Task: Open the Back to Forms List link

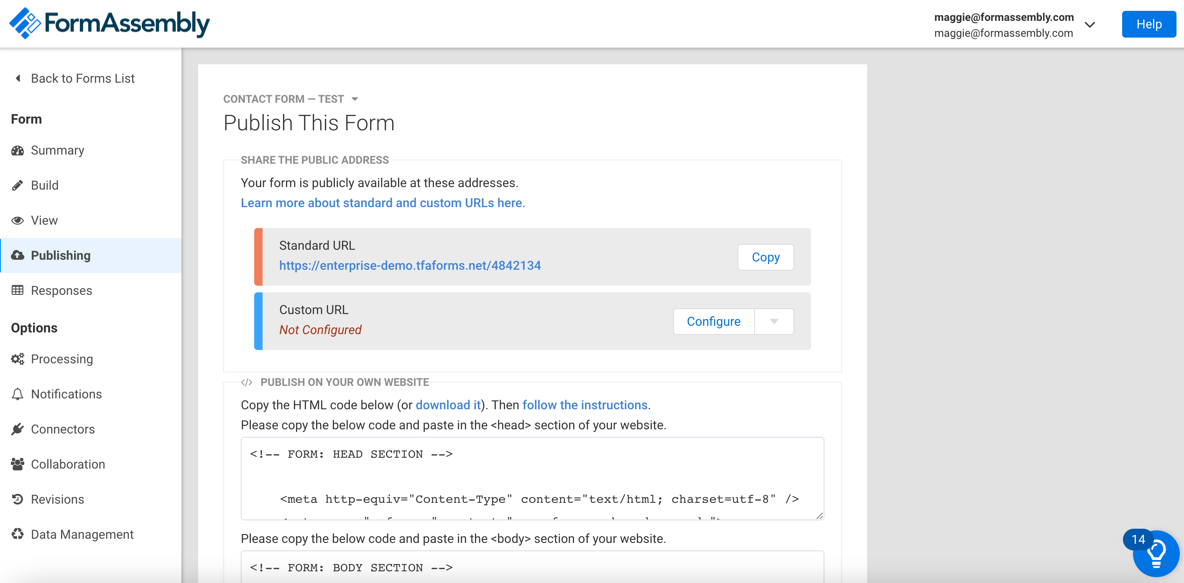Action: point(76,78)
